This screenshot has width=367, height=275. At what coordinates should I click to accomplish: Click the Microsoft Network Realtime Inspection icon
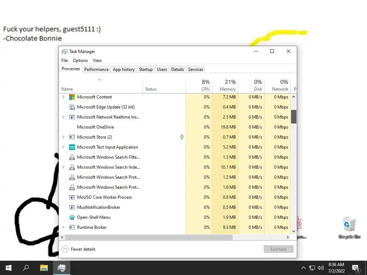72,117
